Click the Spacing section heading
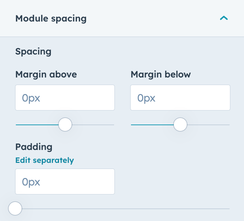The image size is (244, 221). point(33,52)
